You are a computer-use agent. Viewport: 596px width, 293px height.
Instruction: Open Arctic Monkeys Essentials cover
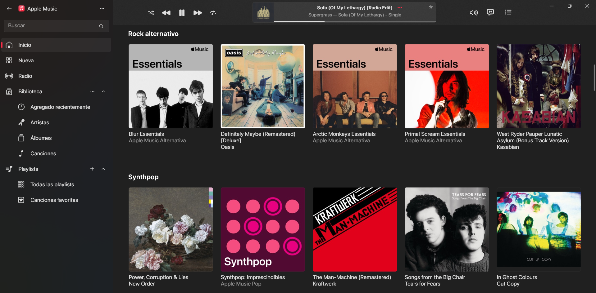tap(355, 86)
